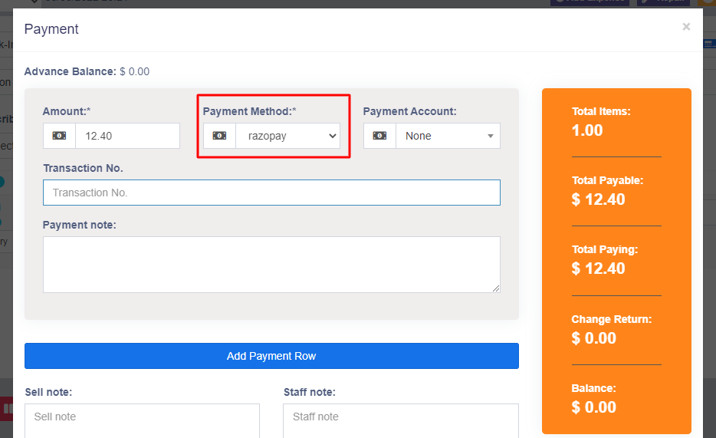716x438 pixels.
Task: Click the Total Paying amount value
Action: 599,269
